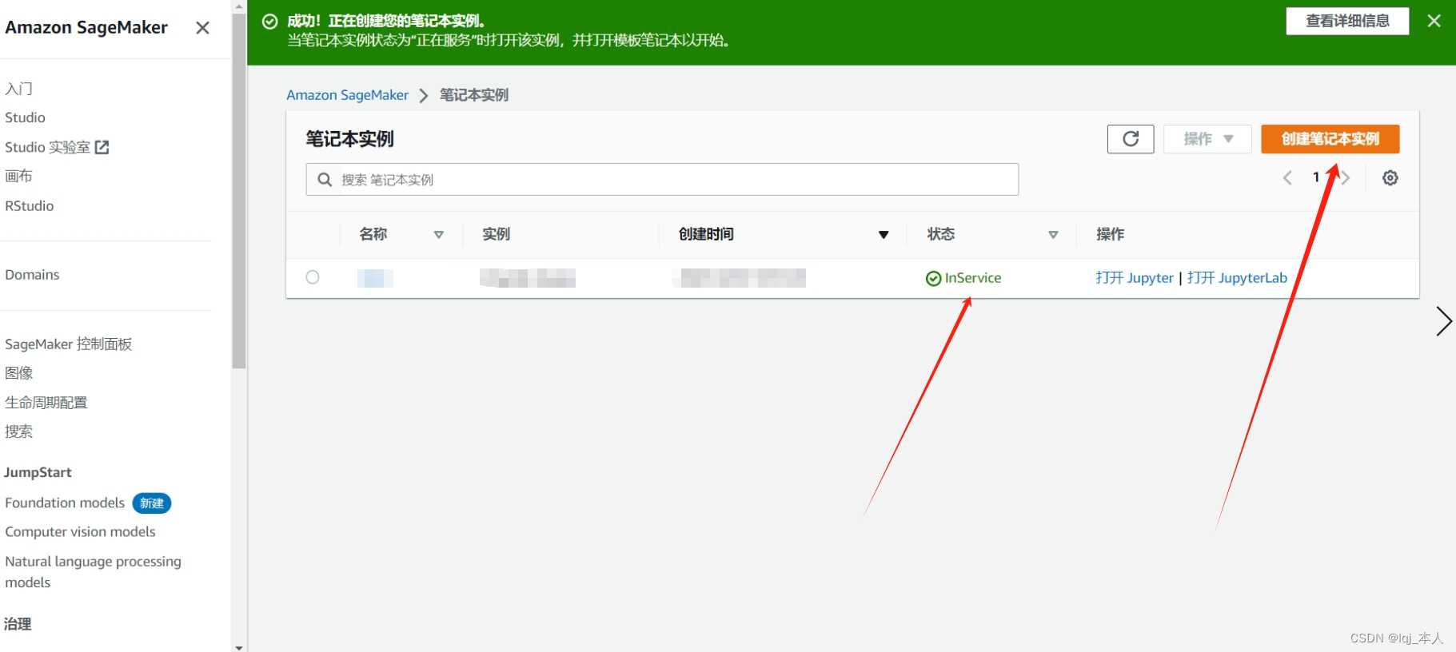Click 创建笔记本实例 orange button
The height and width of the screenshot is (652, 1456).
tap(1330, 139)
